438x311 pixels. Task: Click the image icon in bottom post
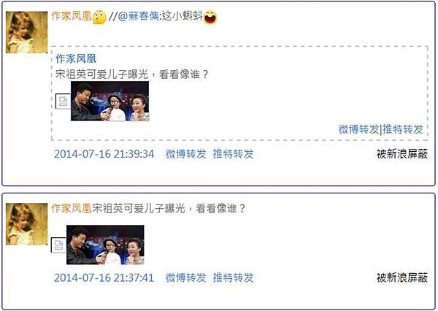(x=58, y=245)
